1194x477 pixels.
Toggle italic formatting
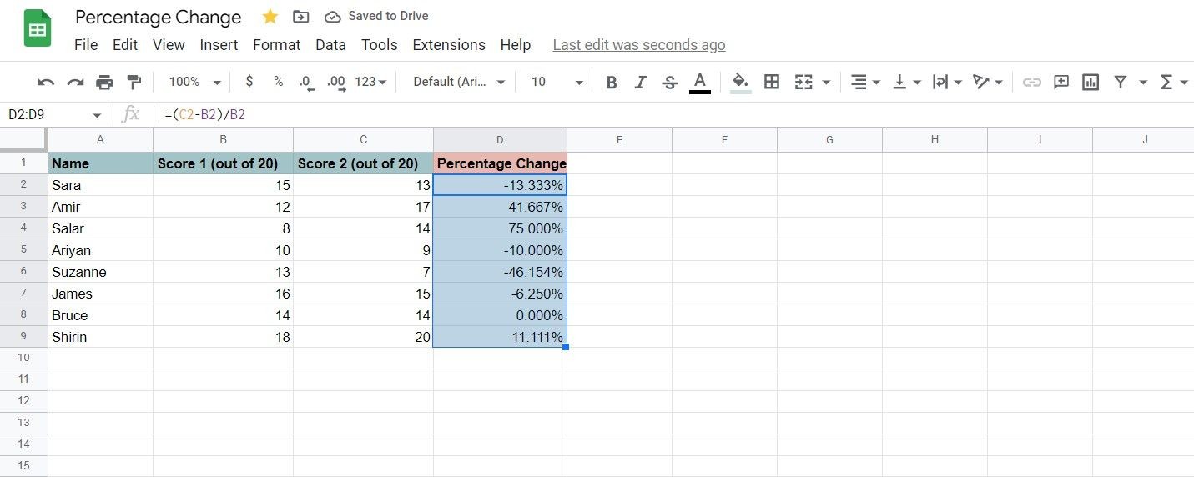pyautogui.click(x=641, y=82)
